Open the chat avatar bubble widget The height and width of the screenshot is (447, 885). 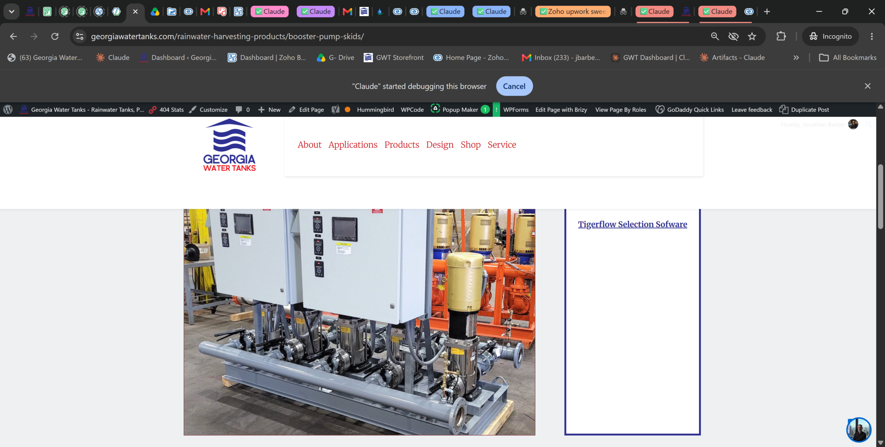(859, 430)
